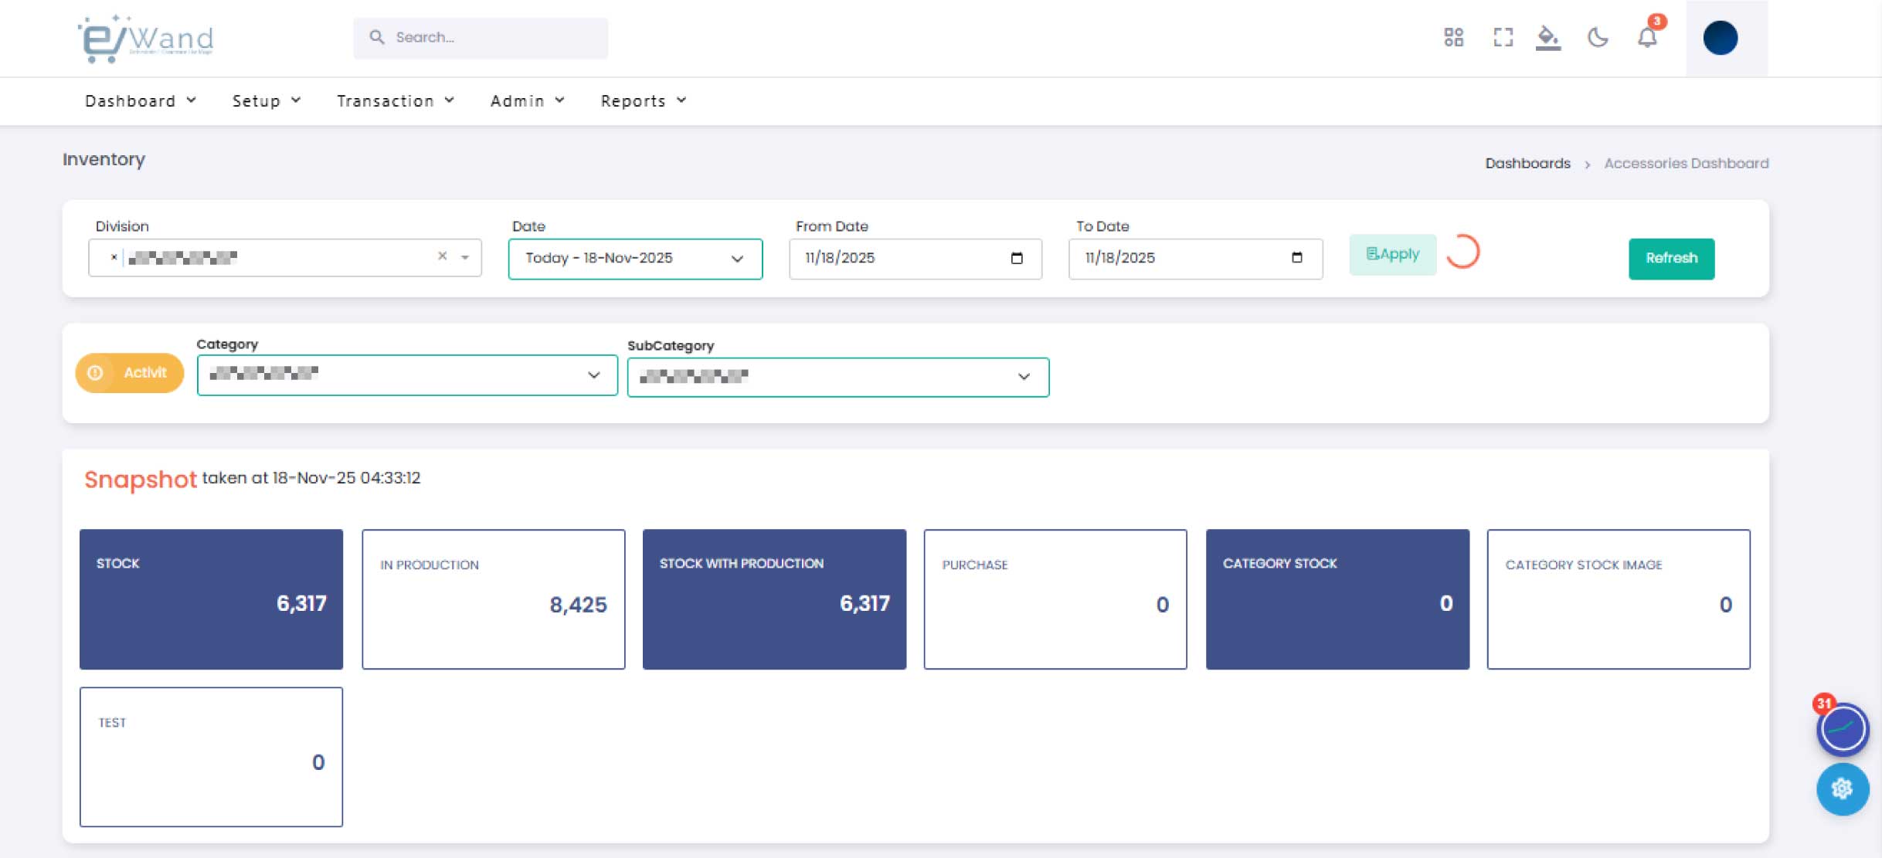Screen dimensions: 1882x858
Task: Open the apps grid menu
Action: [1453, 37]
